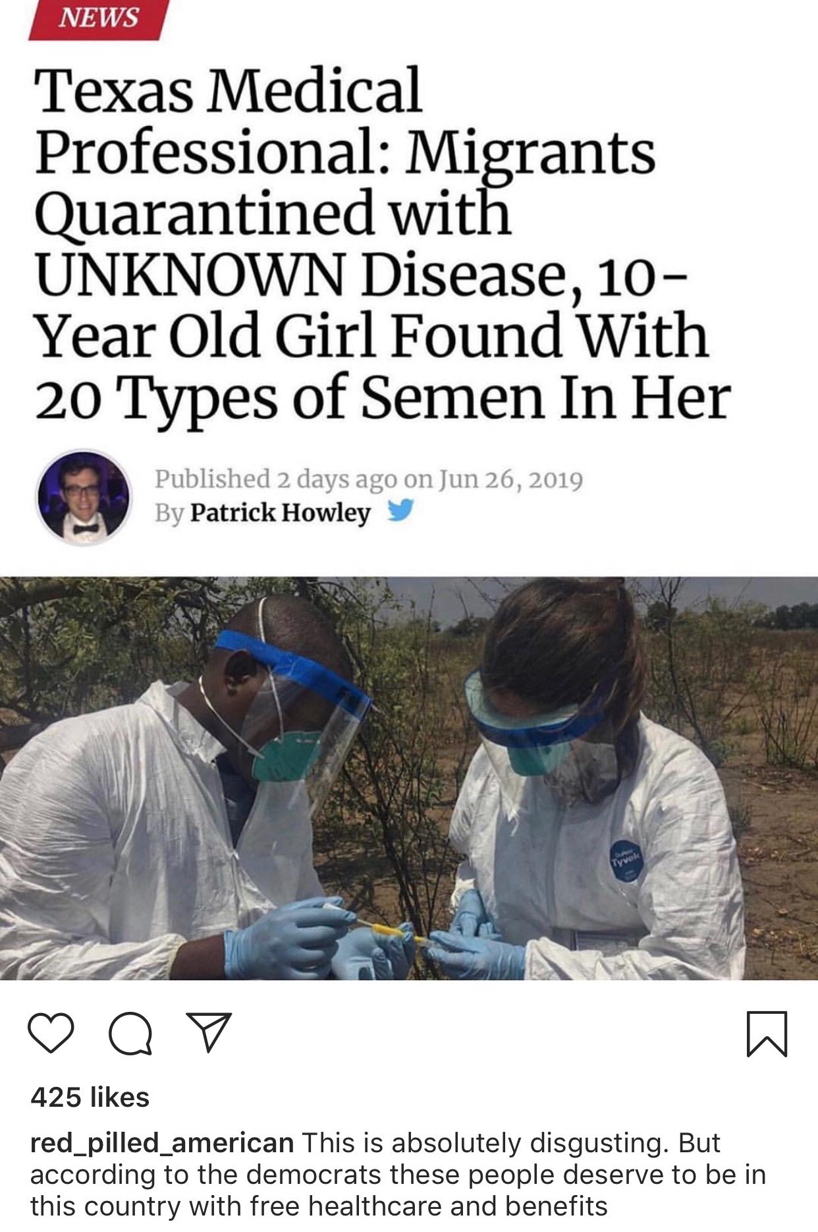Select the red NEWS category tag
818x1232 pixels.
coord(99,18)
